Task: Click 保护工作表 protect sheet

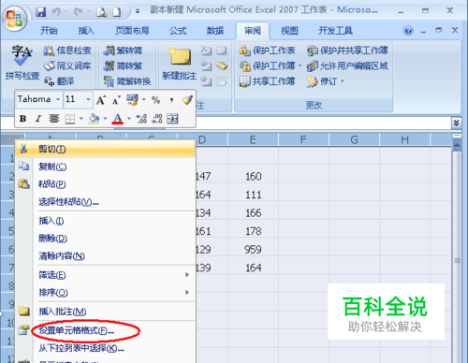Action: [x=267, y=51]
